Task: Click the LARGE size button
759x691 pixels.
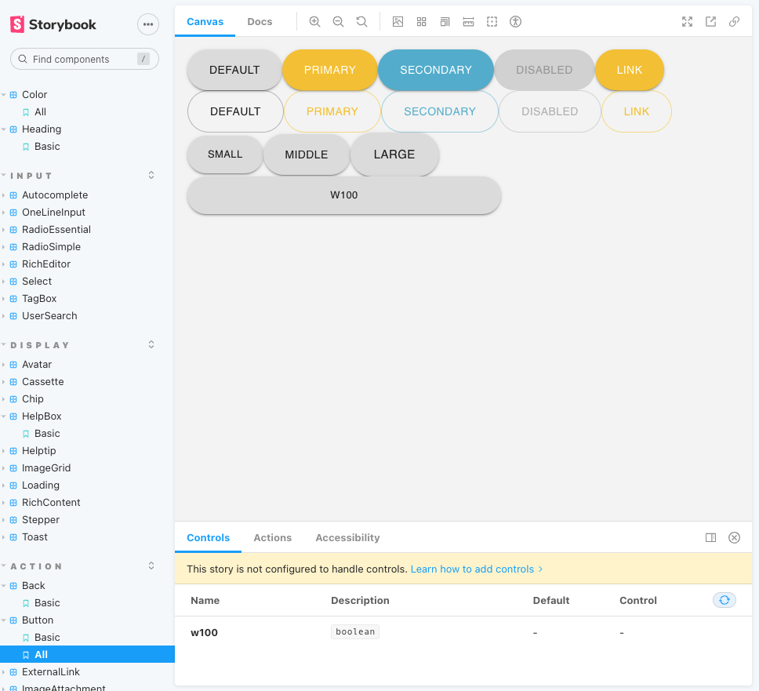Action: point(394,155)
